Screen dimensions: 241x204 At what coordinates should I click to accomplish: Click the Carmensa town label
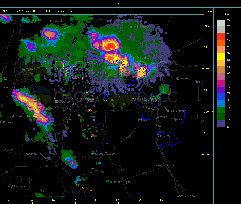(x=164, y=136)
